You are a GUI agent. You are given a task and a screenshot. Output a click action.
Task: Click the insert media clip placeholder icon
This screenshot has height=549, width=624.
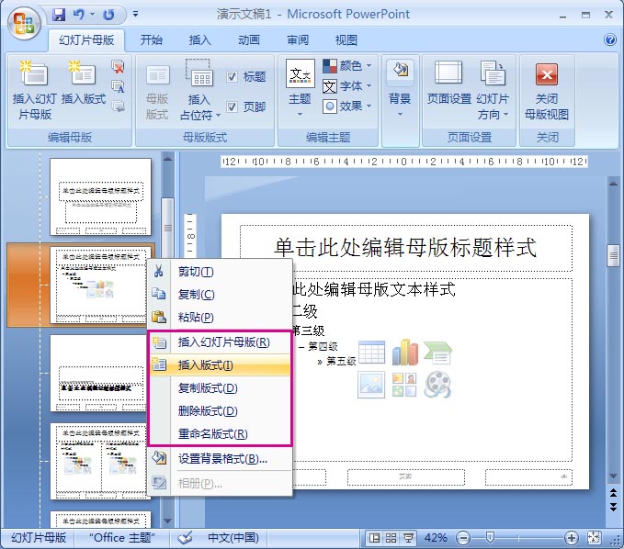click(x=437, y=385)
